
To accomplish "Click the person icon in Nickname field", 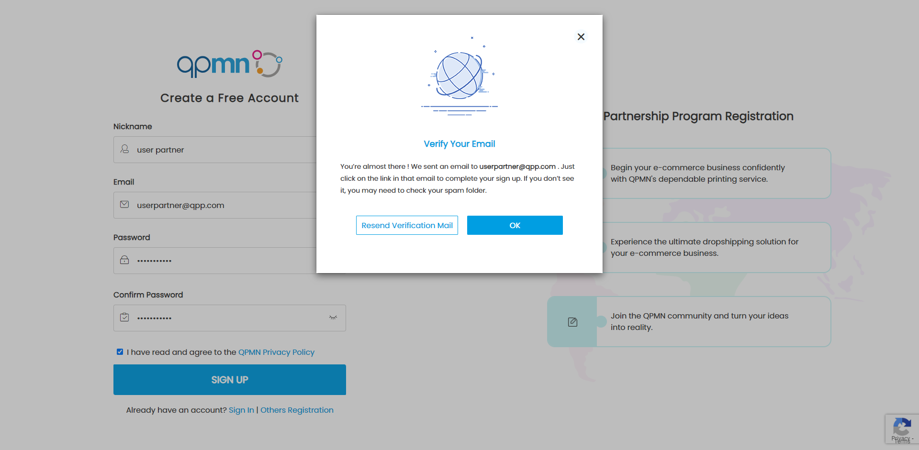I will click(124, 149).
